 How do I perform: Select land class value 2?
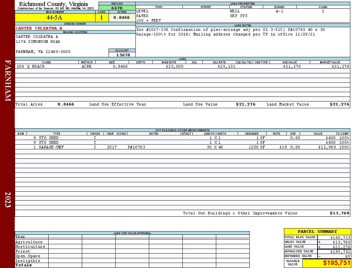click(323, 11)
